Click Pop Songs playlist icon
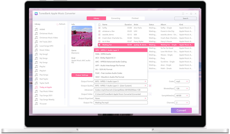 (x=36, y=75)
